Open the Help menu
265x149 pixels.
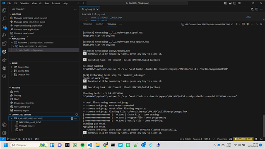point(65,3)
